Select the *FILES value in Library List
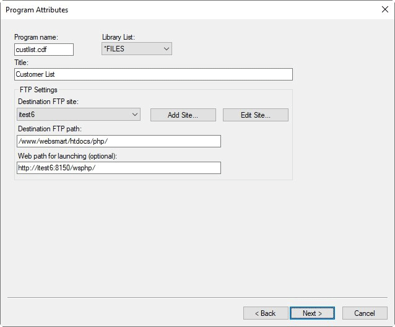The width and height of the screenshot is (395, 327). pyautogui.click(x=130, y=49)
